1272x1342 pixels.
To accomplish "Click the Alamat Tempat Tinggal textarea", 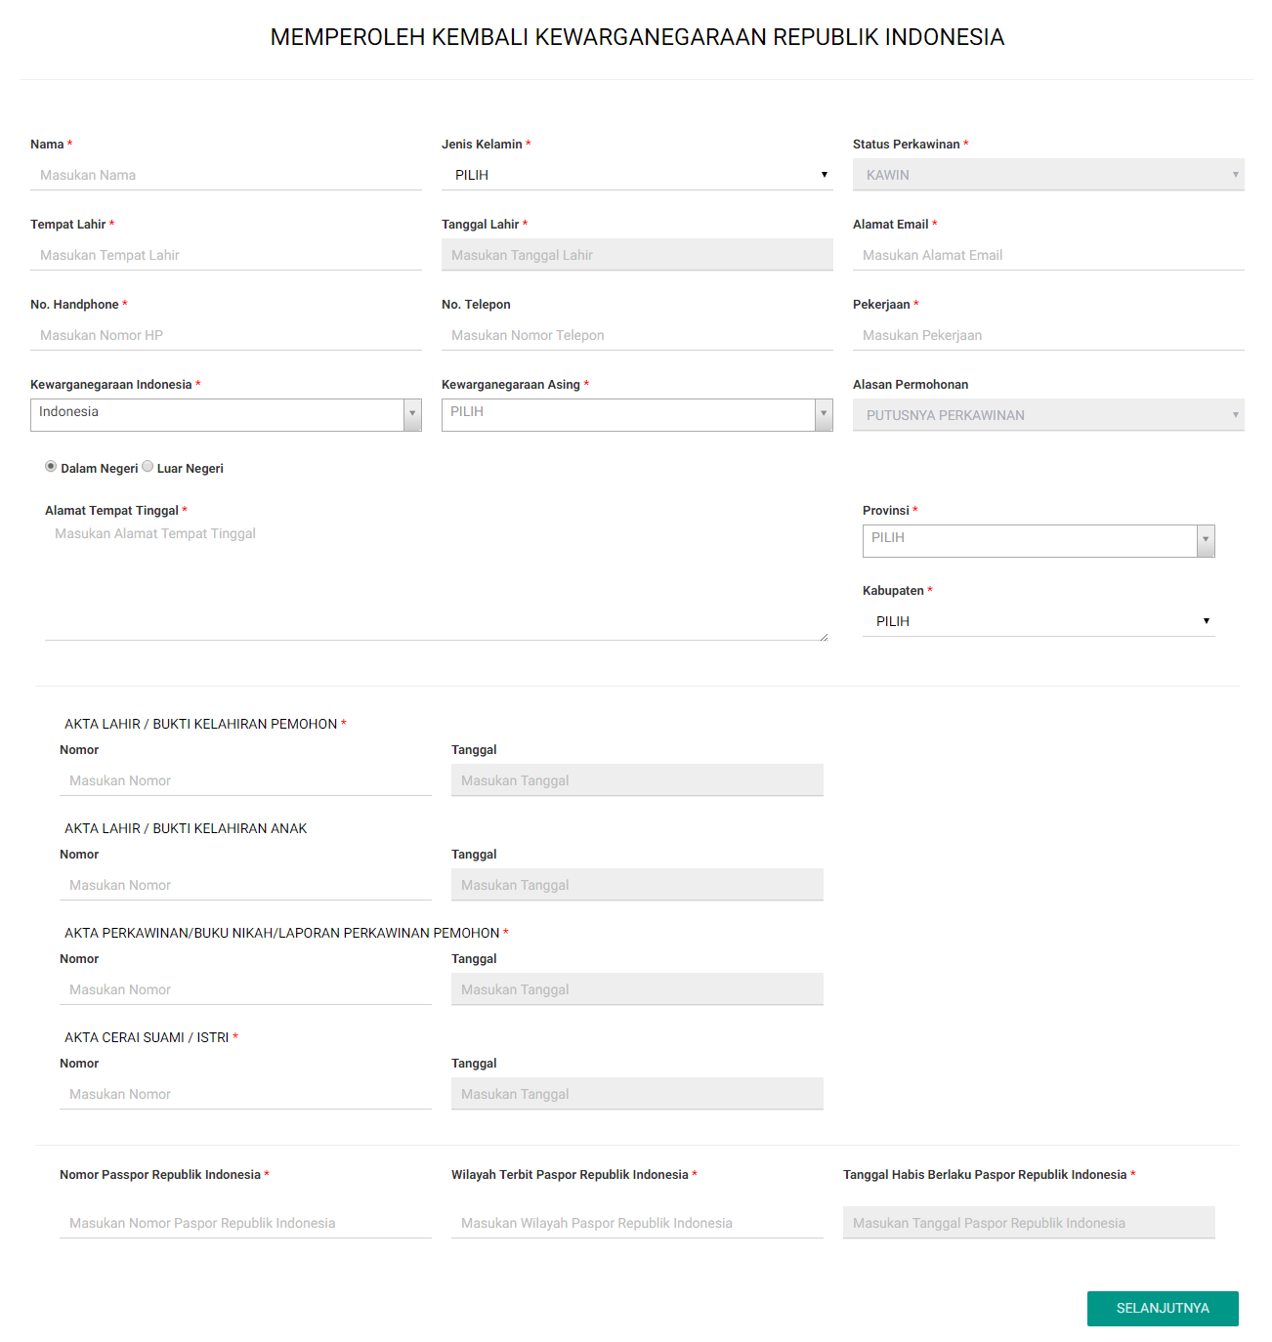I will (x=436, y=581).
